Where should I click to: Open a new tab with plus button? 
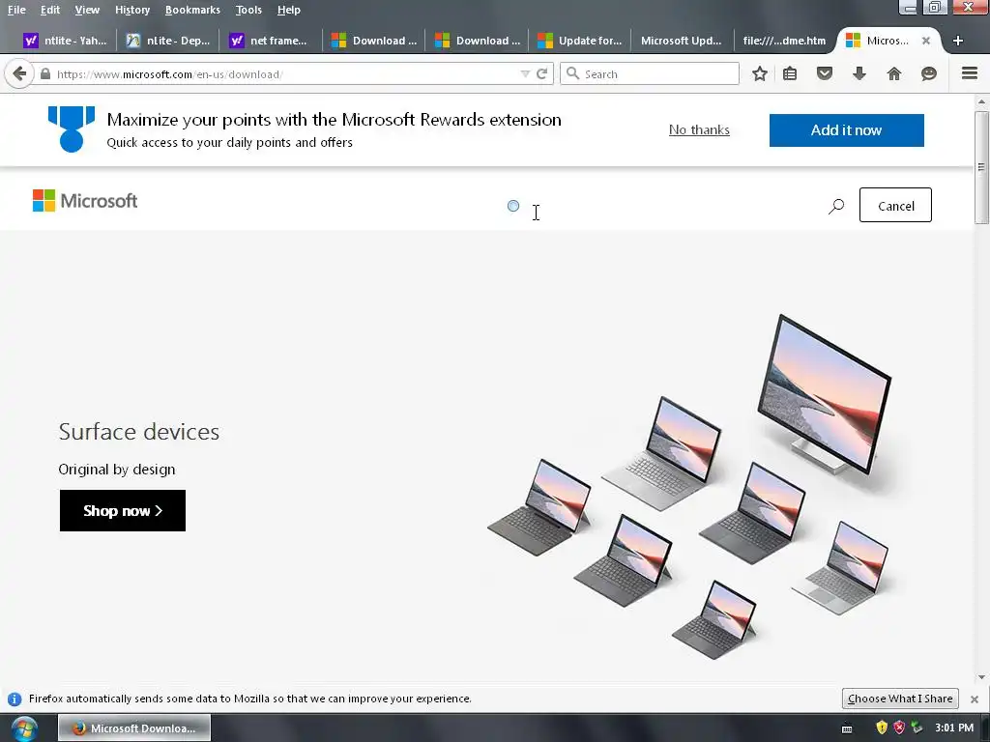(958, 41)
